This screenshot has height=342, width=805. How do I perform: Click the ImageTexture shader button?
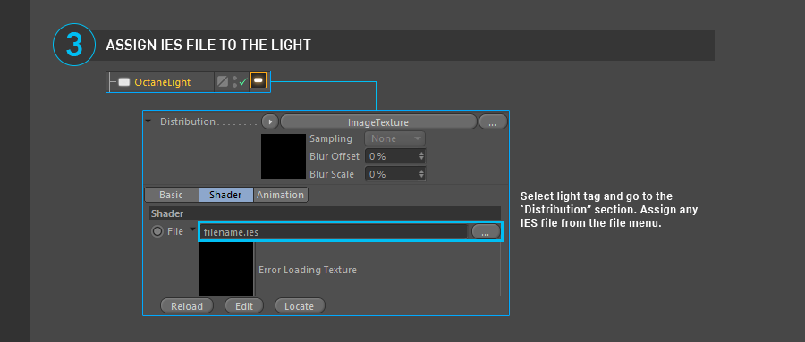[x=378, y=122]
